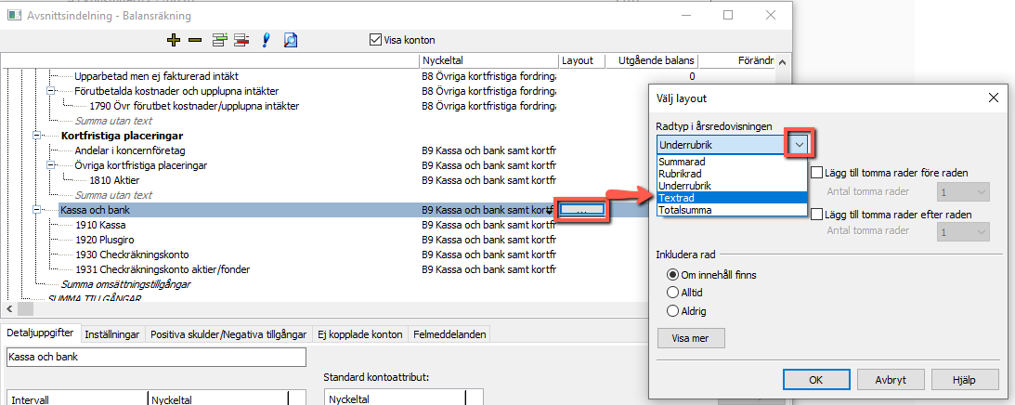Screen dimensions: 1015x405
Task: Click the Hjälp button
Action: click(x=964, y=380)
